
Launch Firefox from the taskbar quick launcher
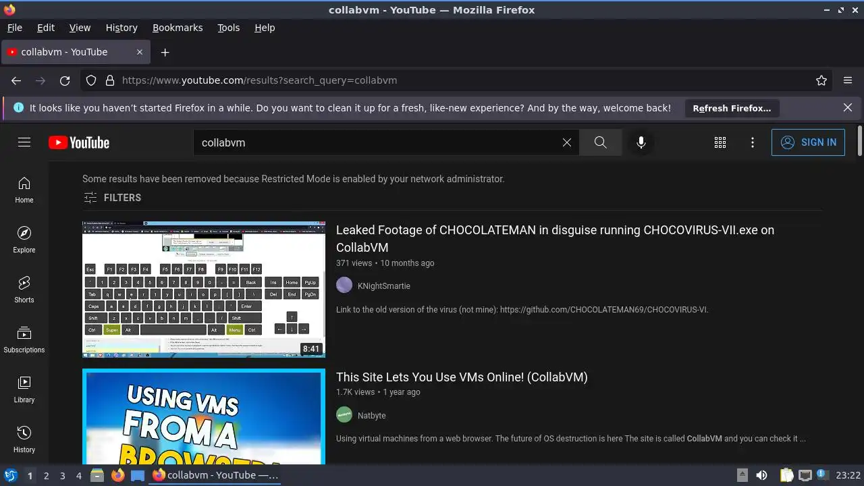pos(117,475)
